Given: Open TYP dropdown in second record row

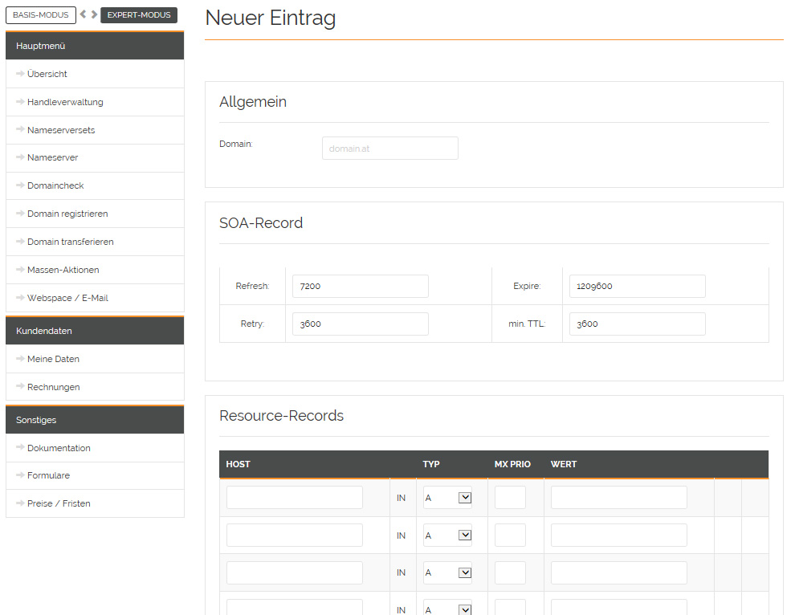Looking at the screenshot, I should [447, 536].
